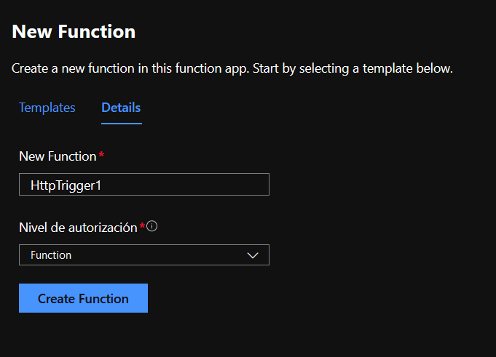This screenshot has height=357, width=496.
Task: Click the Create Function button
Action: (x=83, y=298)
